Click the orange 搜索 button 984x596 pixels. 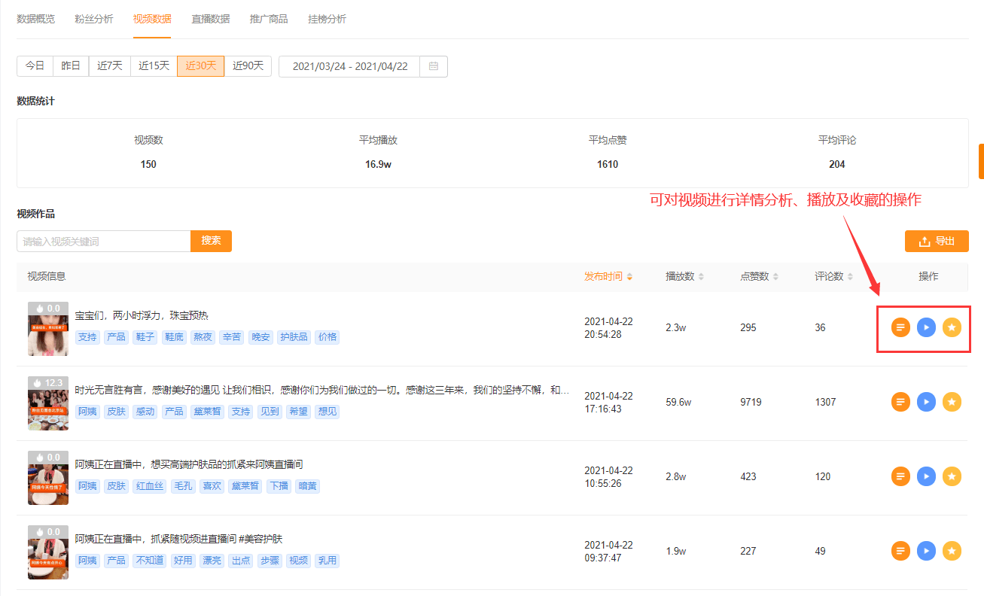[211, 241]
